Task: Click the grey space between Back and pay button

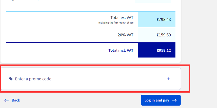Action: (81, 100)
